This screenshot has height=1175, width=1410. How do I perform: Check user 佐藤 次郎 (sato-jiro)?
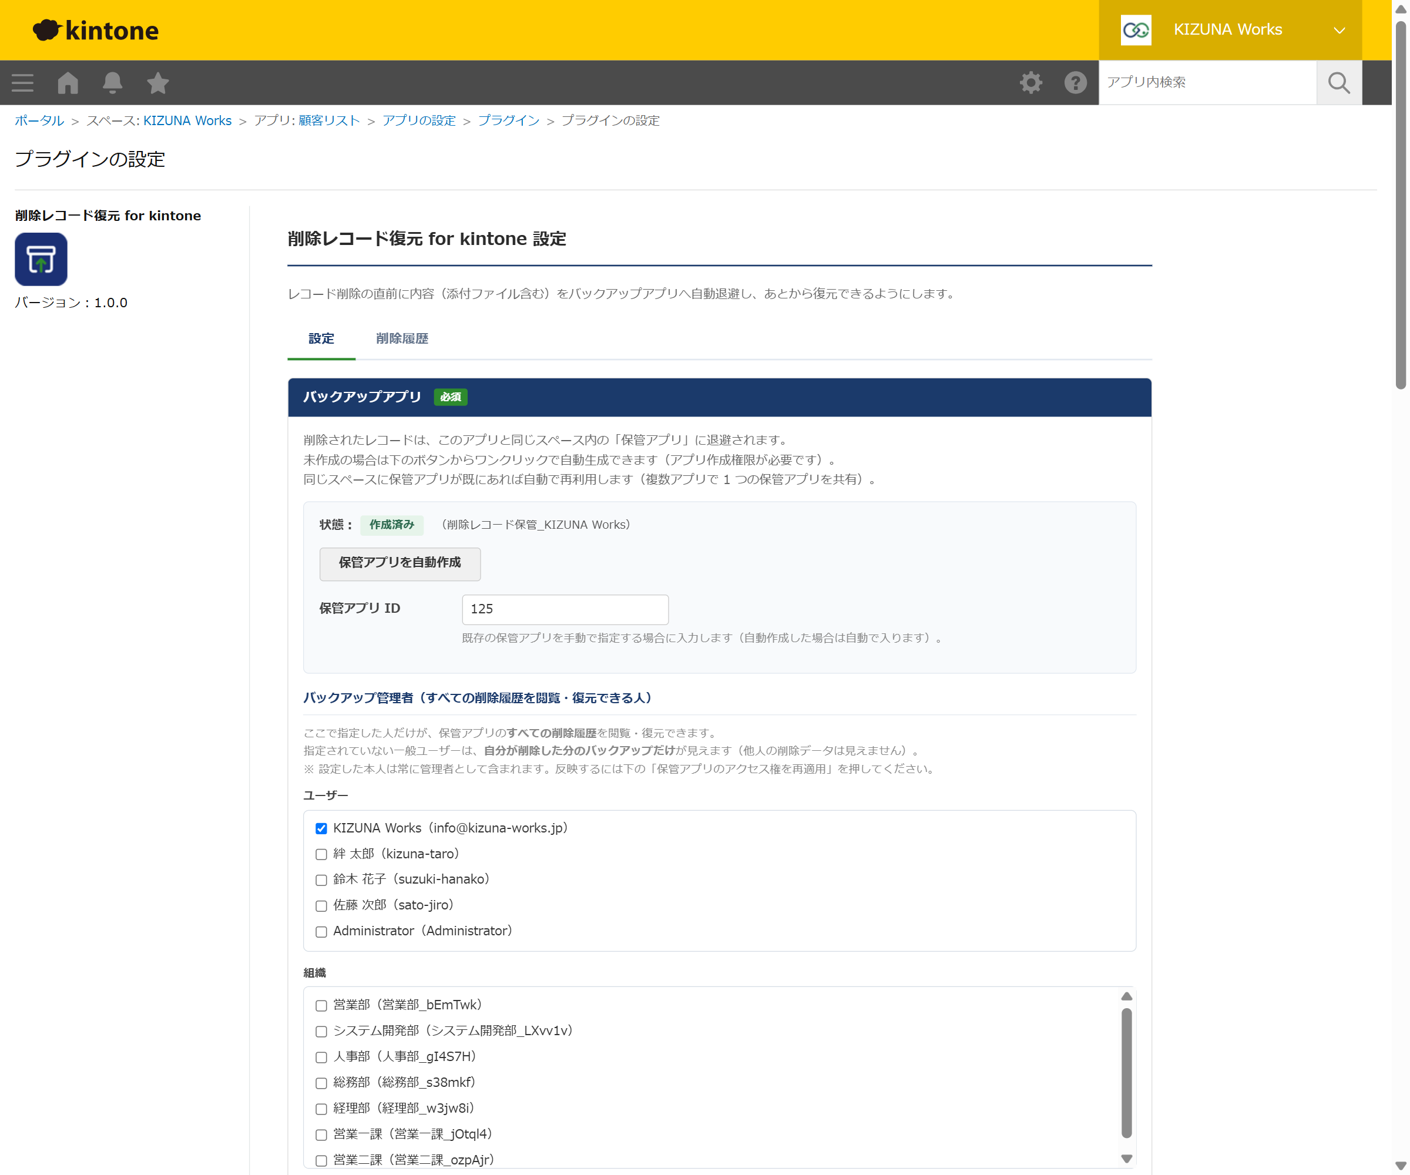coord(321,906)
